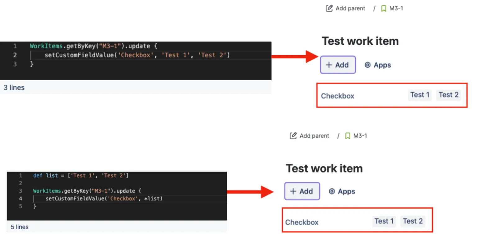Screen dimensions: 497x239
Task: Open Apps via its icon beside the 3-line script
Action: [x=367, y=65]
